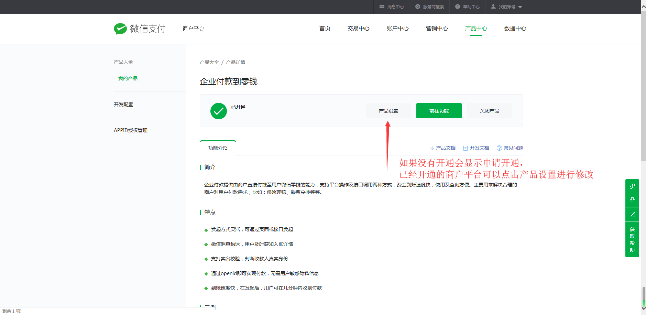Open APPID授权管理 in left sidebar
Viewport: 646px width, 315px height.
pos(130,130)
